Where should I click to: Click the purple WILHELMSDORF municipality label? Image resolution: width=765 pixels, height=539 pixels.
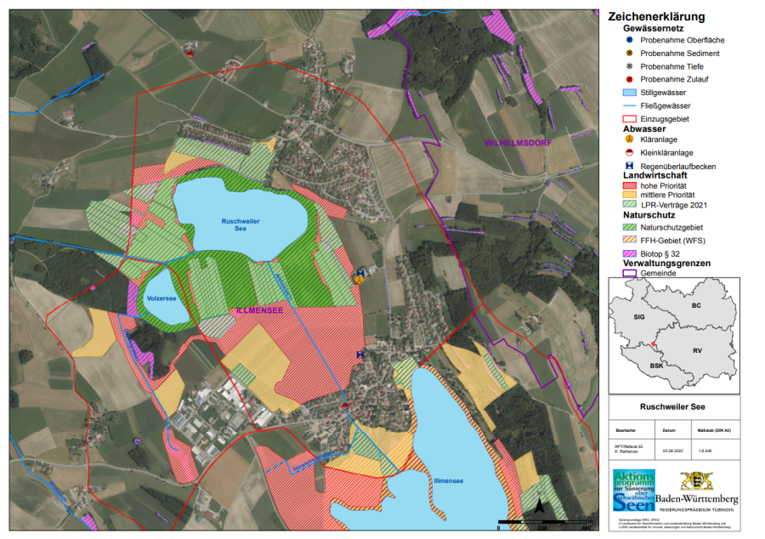coord(516,145)
